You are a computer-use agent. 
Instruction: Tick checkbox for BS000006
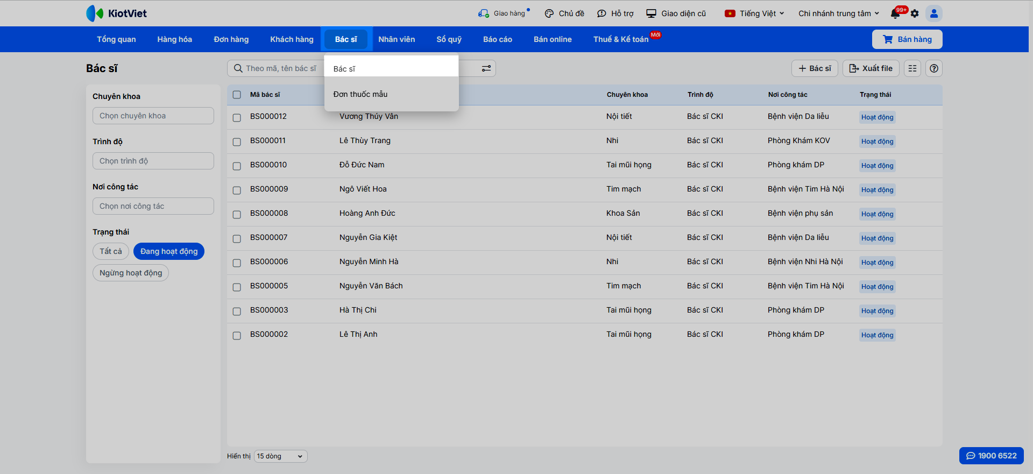pos(237,263)
